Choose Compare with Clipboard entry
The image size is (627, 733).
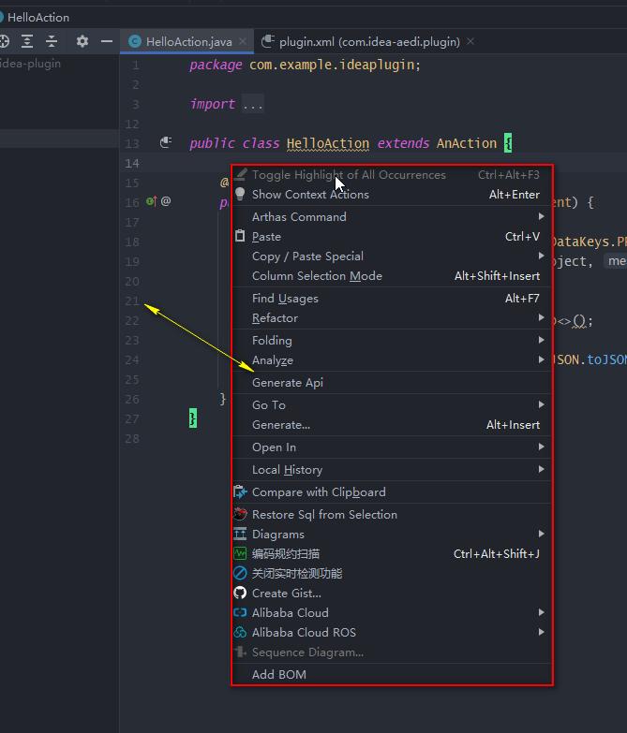392,491
